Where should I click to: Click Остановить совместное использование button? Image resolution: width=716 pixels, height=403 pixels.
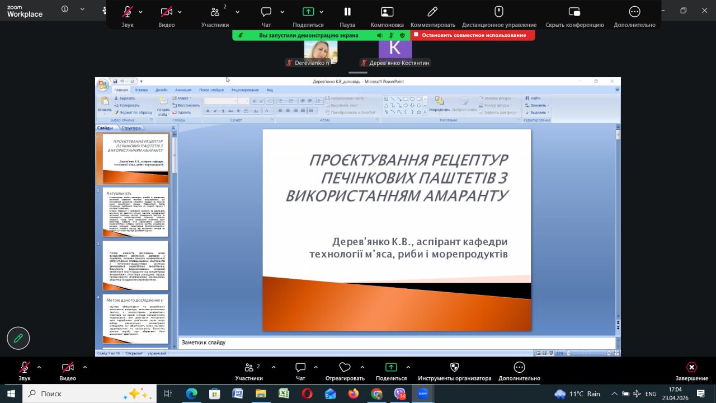(473, 35)
